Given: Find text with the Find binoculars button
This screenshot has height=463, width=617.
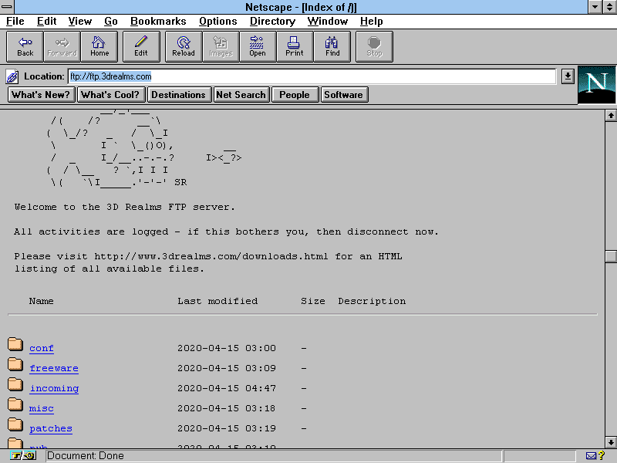Looking at the screenshot, I should click(x=332, y=47).
